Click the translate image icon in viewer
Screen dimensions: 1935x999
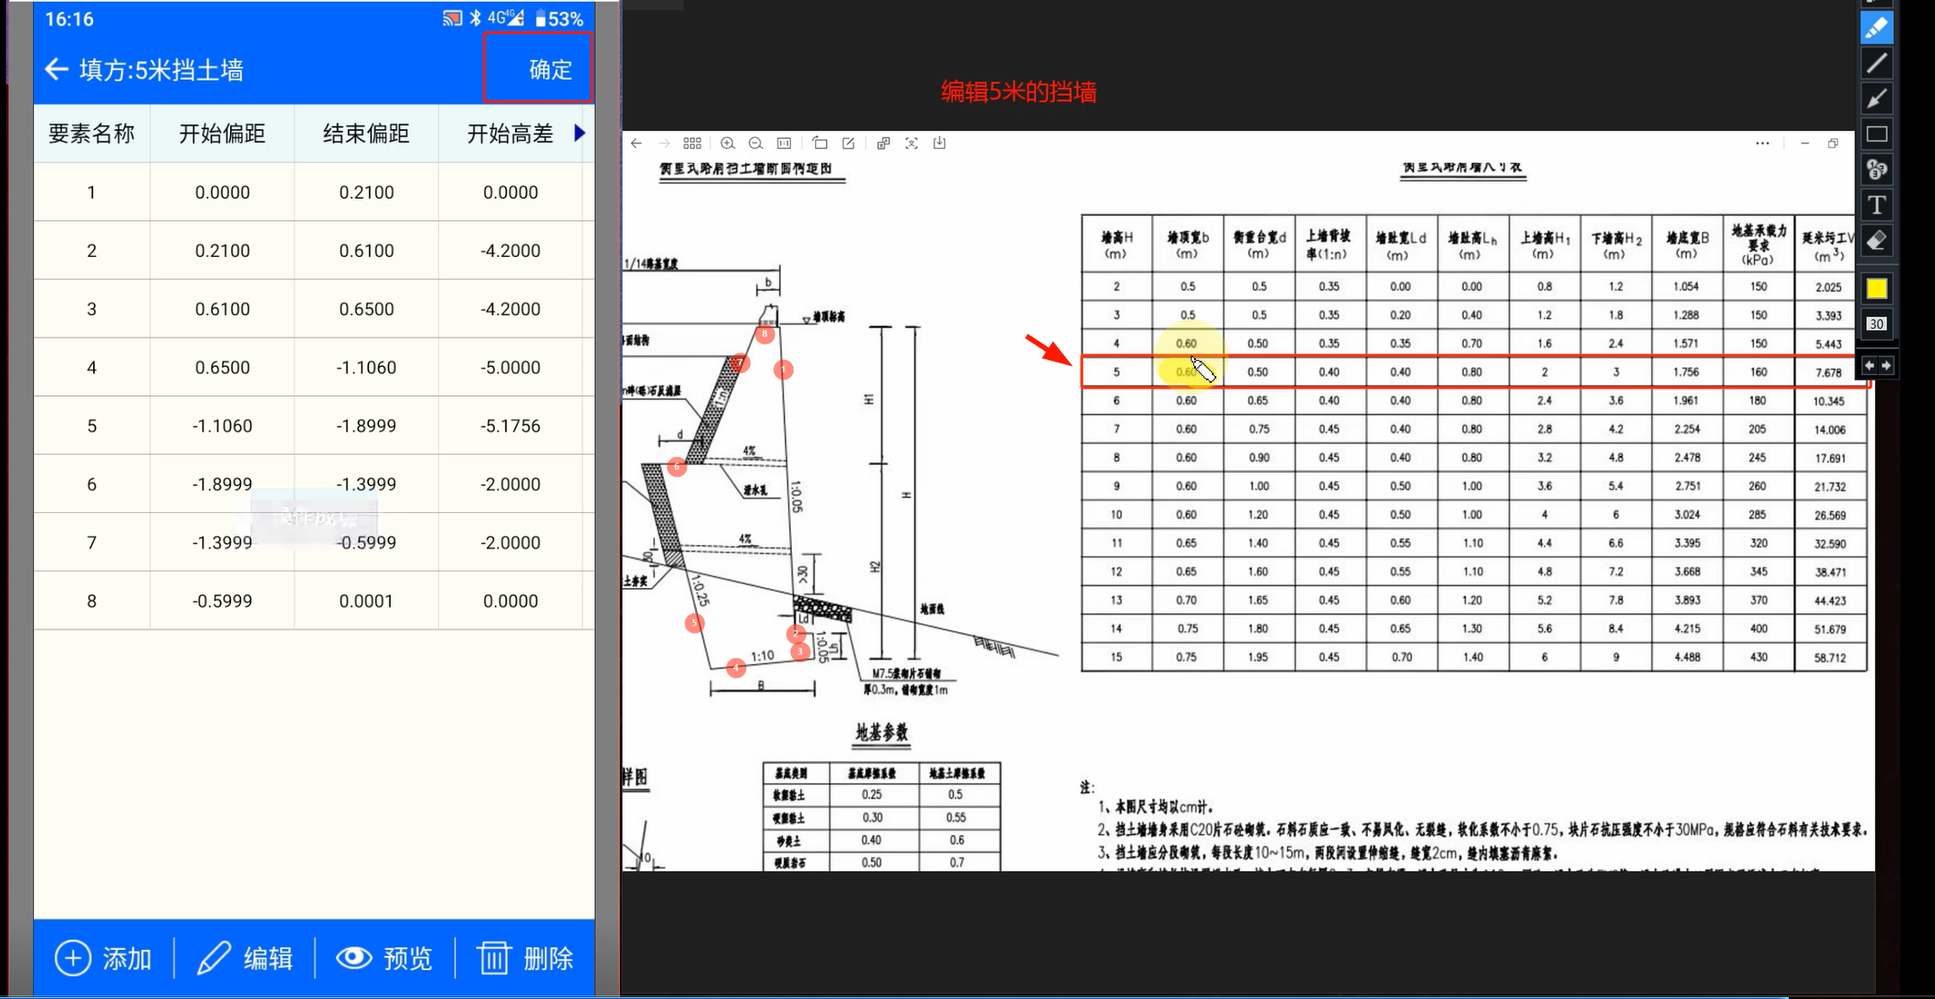coord(883,143)
